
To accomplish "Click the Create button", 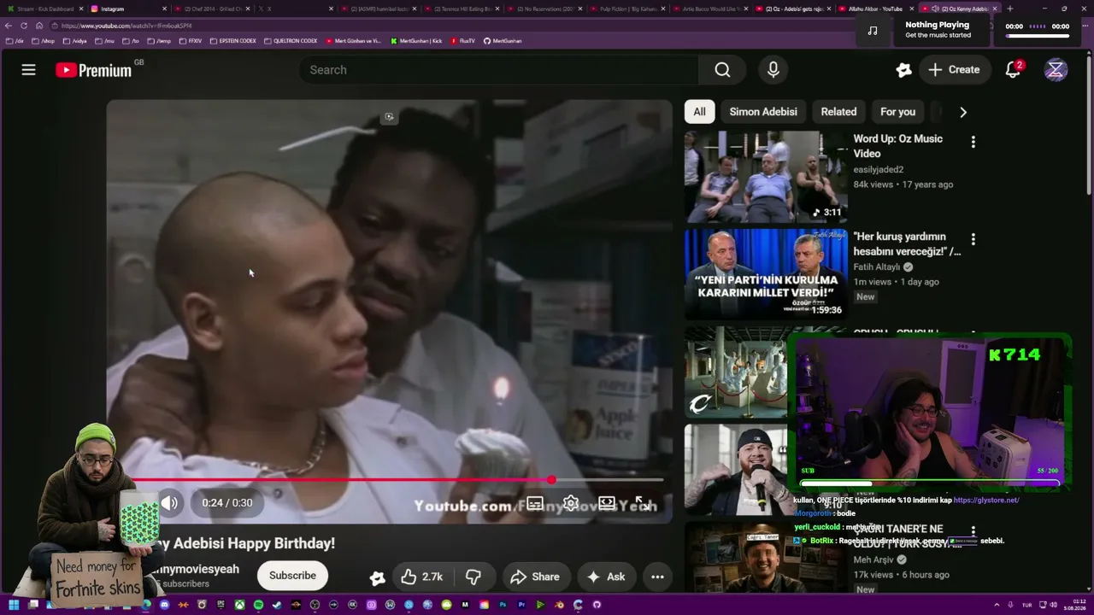I will (x=955, y=70).
